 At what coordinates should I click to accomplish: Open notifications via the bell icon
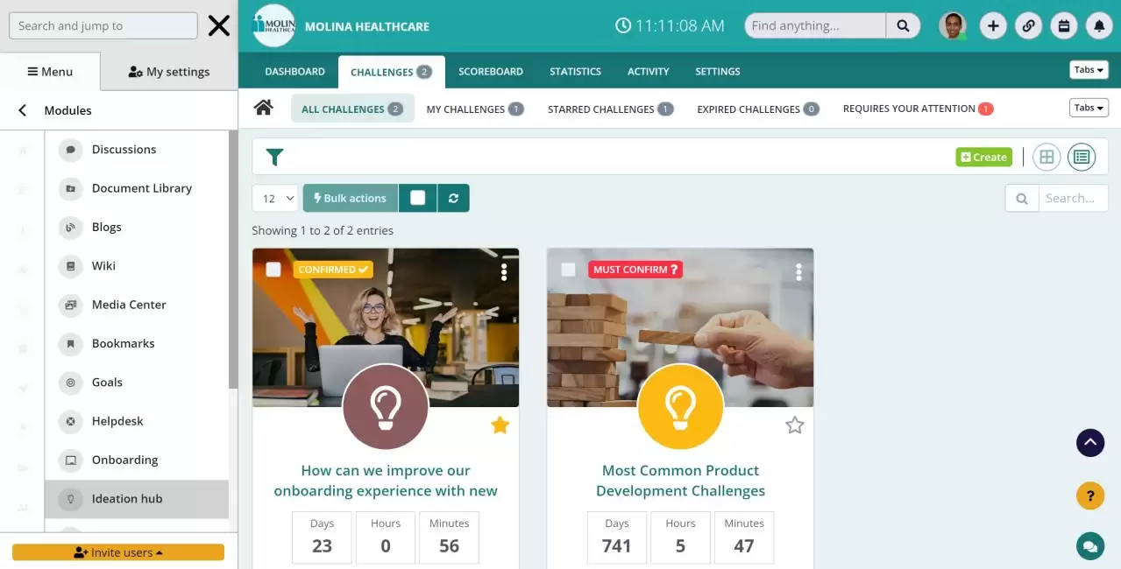click(x=1098, y=25)
